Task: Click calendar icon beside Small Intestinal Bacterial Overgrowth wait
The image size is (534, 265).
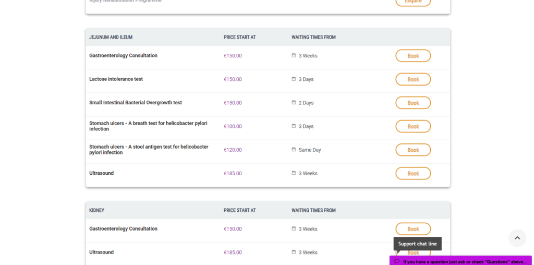Action: tap(294, 102)
